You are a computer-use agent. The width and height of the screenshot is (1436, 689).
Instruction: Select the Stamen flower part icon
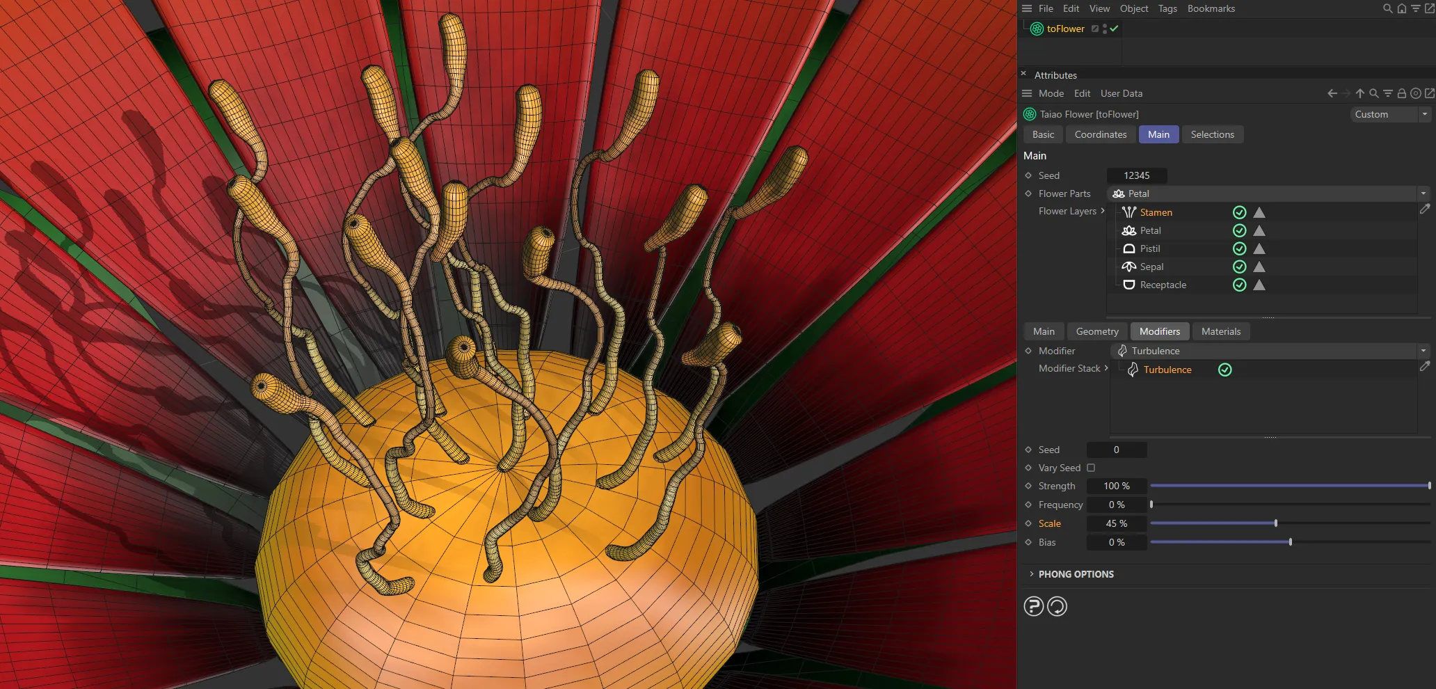pyautogui.click(x=1128, y=212)
